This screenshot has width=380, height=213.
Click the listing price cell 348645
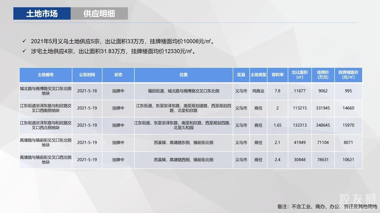click(323, 125)
